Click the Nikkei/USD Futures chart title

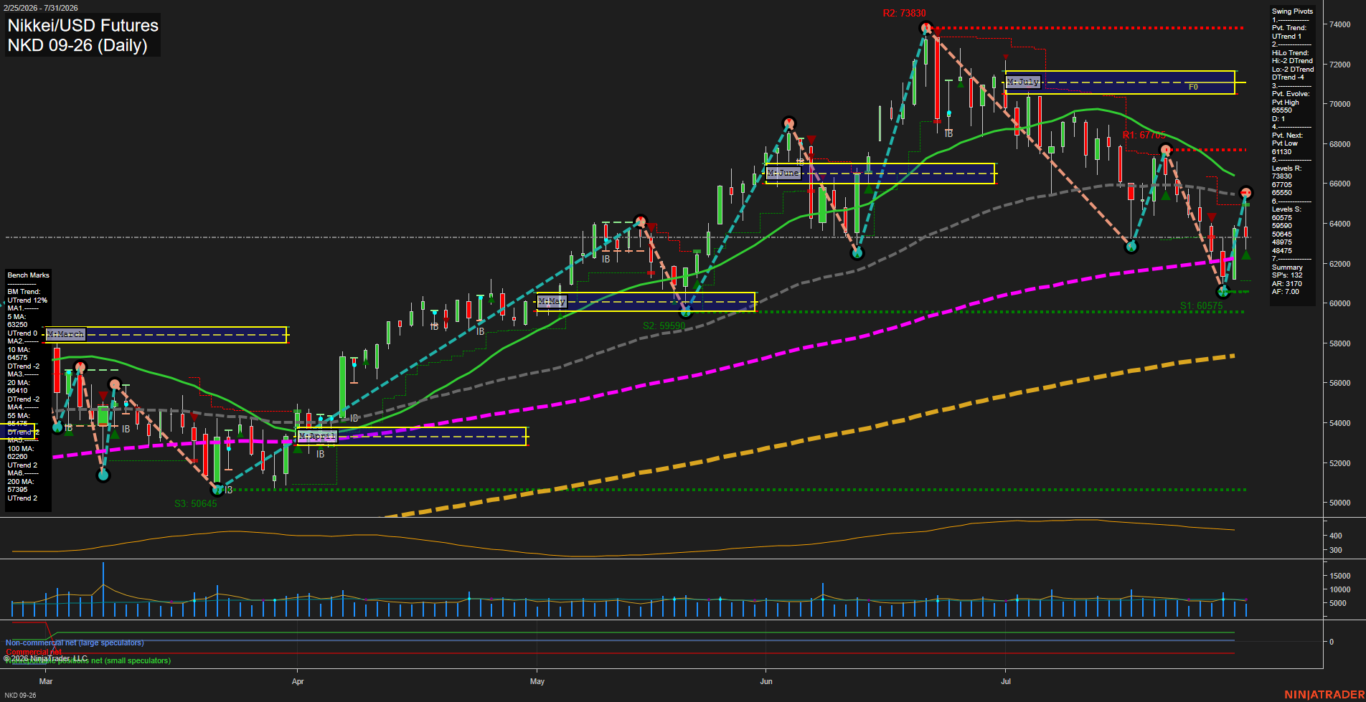pos(83,26)
